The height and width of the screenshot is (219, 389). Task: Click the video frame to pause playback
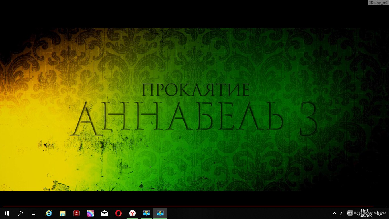[195, 109]
